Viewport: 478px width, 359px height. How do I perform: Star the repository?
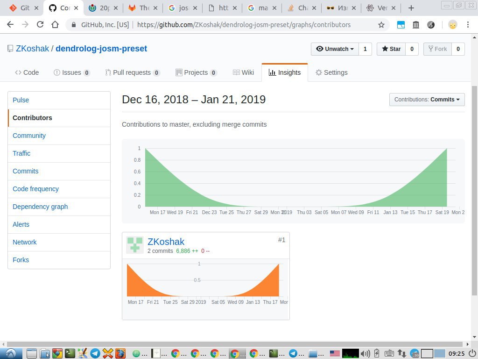(391, 49)
